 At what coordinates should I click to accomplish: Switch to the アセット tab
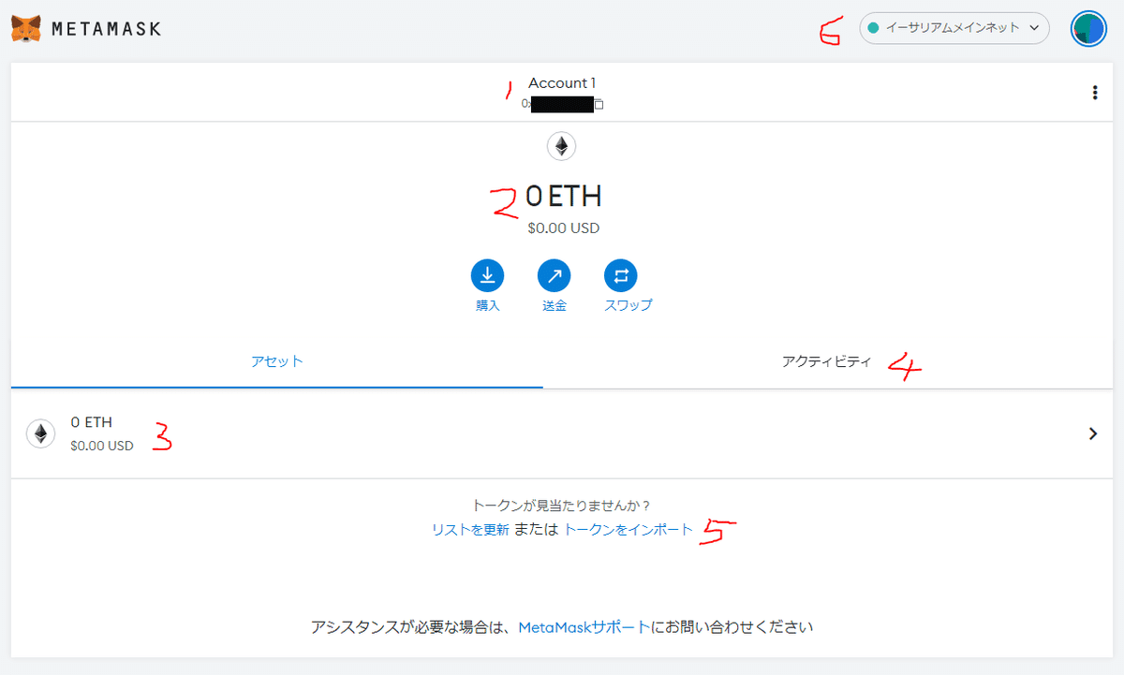(x=277, y=361)
